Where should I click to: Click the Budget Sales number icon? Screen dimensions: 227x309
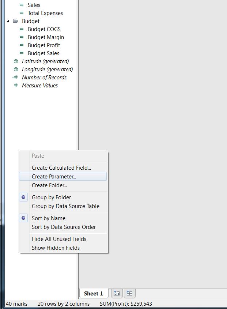click(22, 53)
